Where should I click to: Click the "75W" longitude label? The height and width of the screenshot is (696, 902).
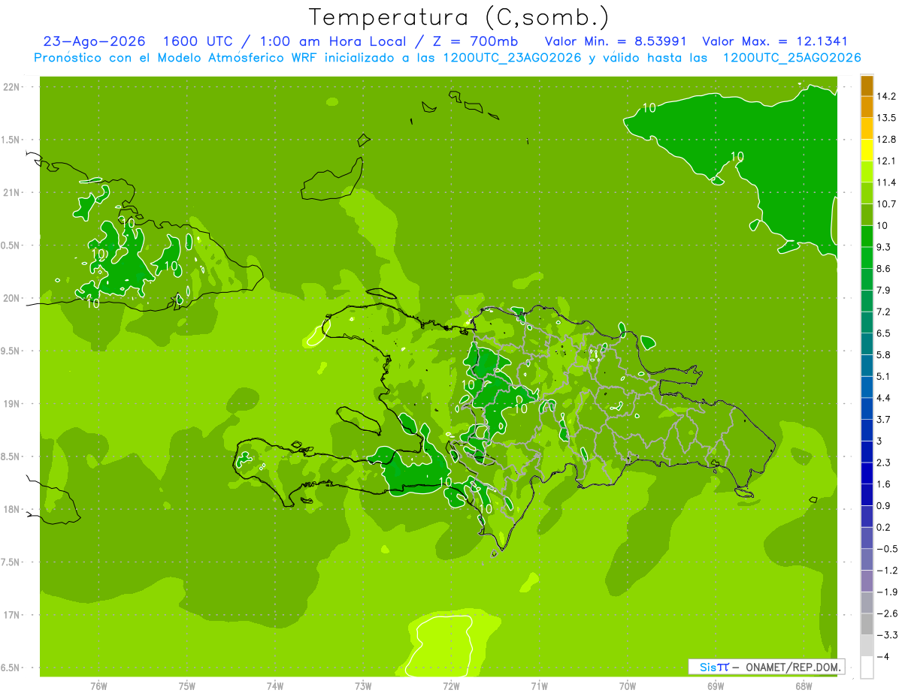tap(187, 685)
